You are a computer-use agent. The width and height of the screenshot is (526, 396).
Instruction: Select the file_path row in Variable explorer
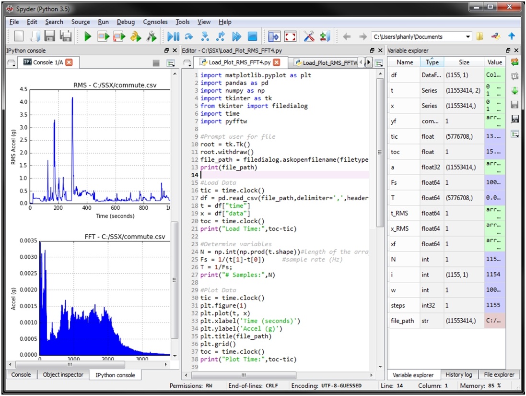(403, 321)
